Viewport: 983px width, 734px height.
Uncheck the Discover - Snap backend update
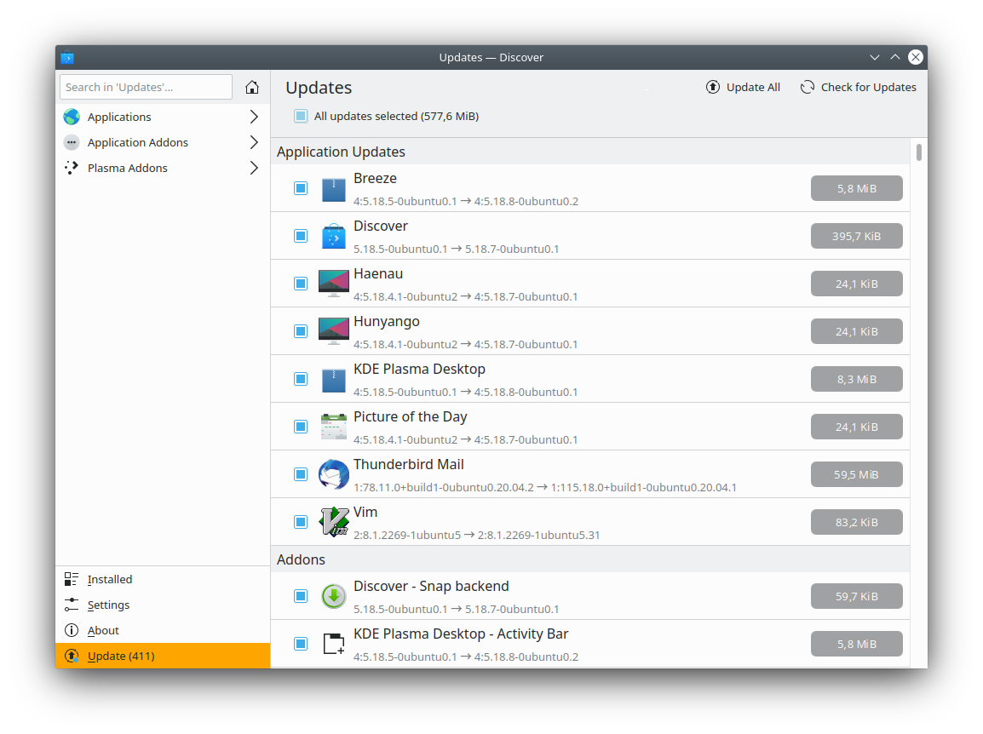301,595
